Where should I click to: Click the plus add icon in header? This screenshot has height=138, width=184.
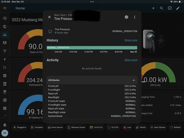[153, 8]
